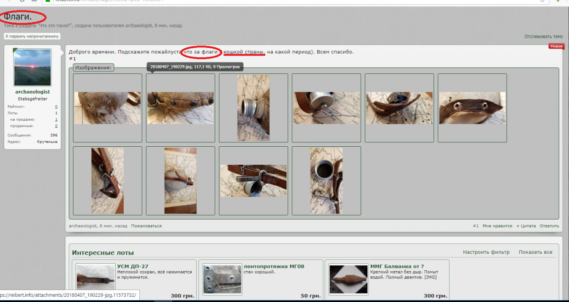The width and height of the screenshot is (569, 302).
Task: Open the "УСМ ДП-27" lot title
Action: (x=132, y=266)
